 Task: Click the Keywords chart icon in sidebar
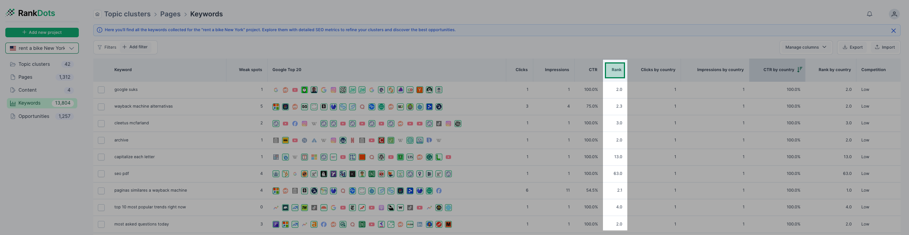coord(13,103)
